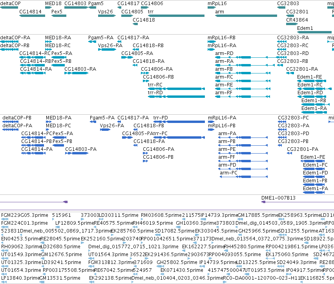Viewport: 334px width, 284px height.
Task: Select the deltaCOP gene label
Action: 11,4
